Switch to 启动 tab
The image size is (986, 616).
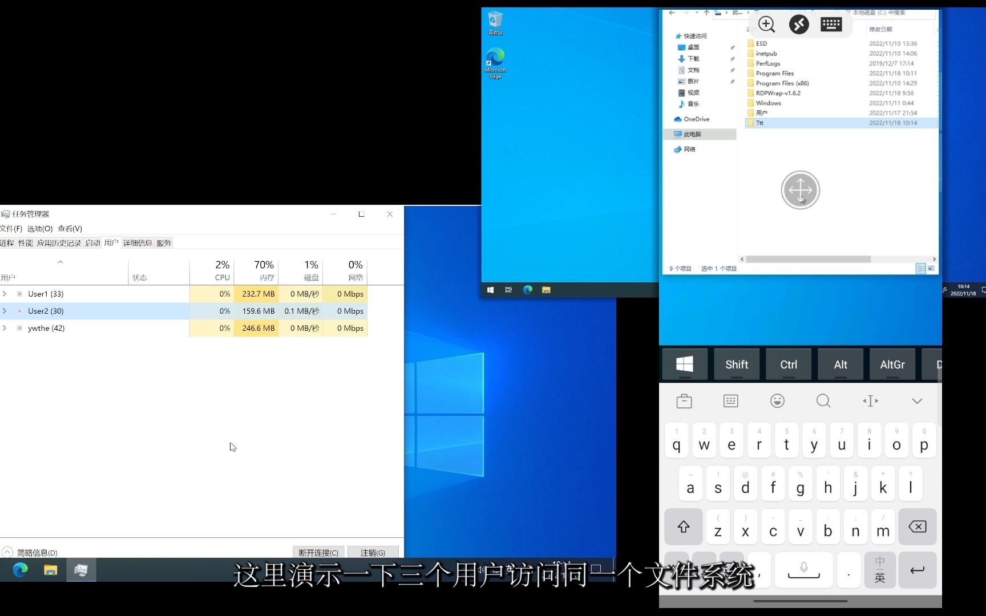(x=92, y=243)
